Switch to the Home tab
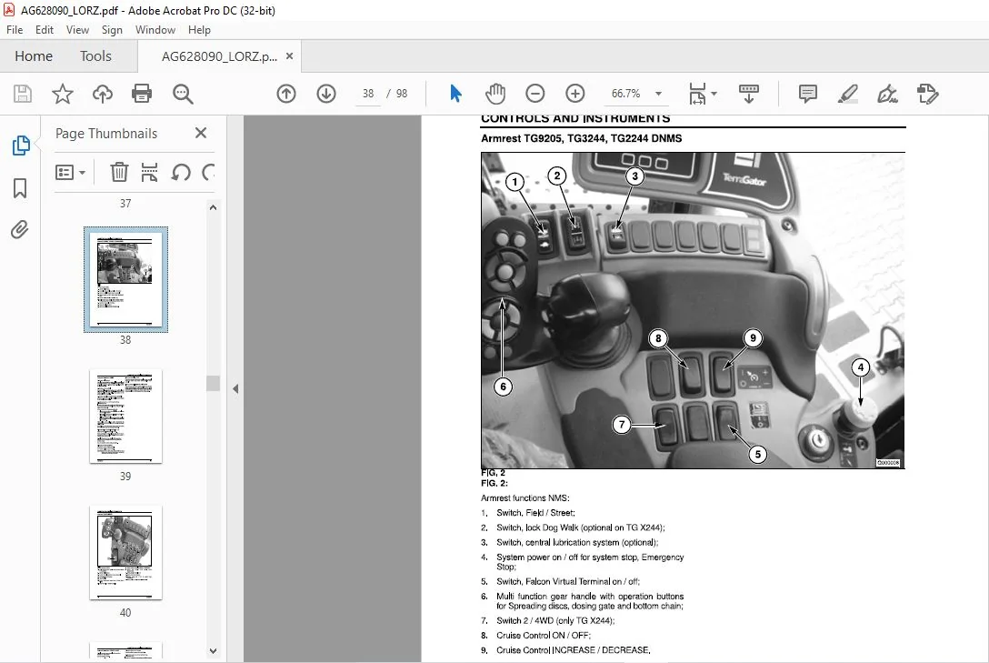This screenshot has height=663, width=989. tap(34, 56)
